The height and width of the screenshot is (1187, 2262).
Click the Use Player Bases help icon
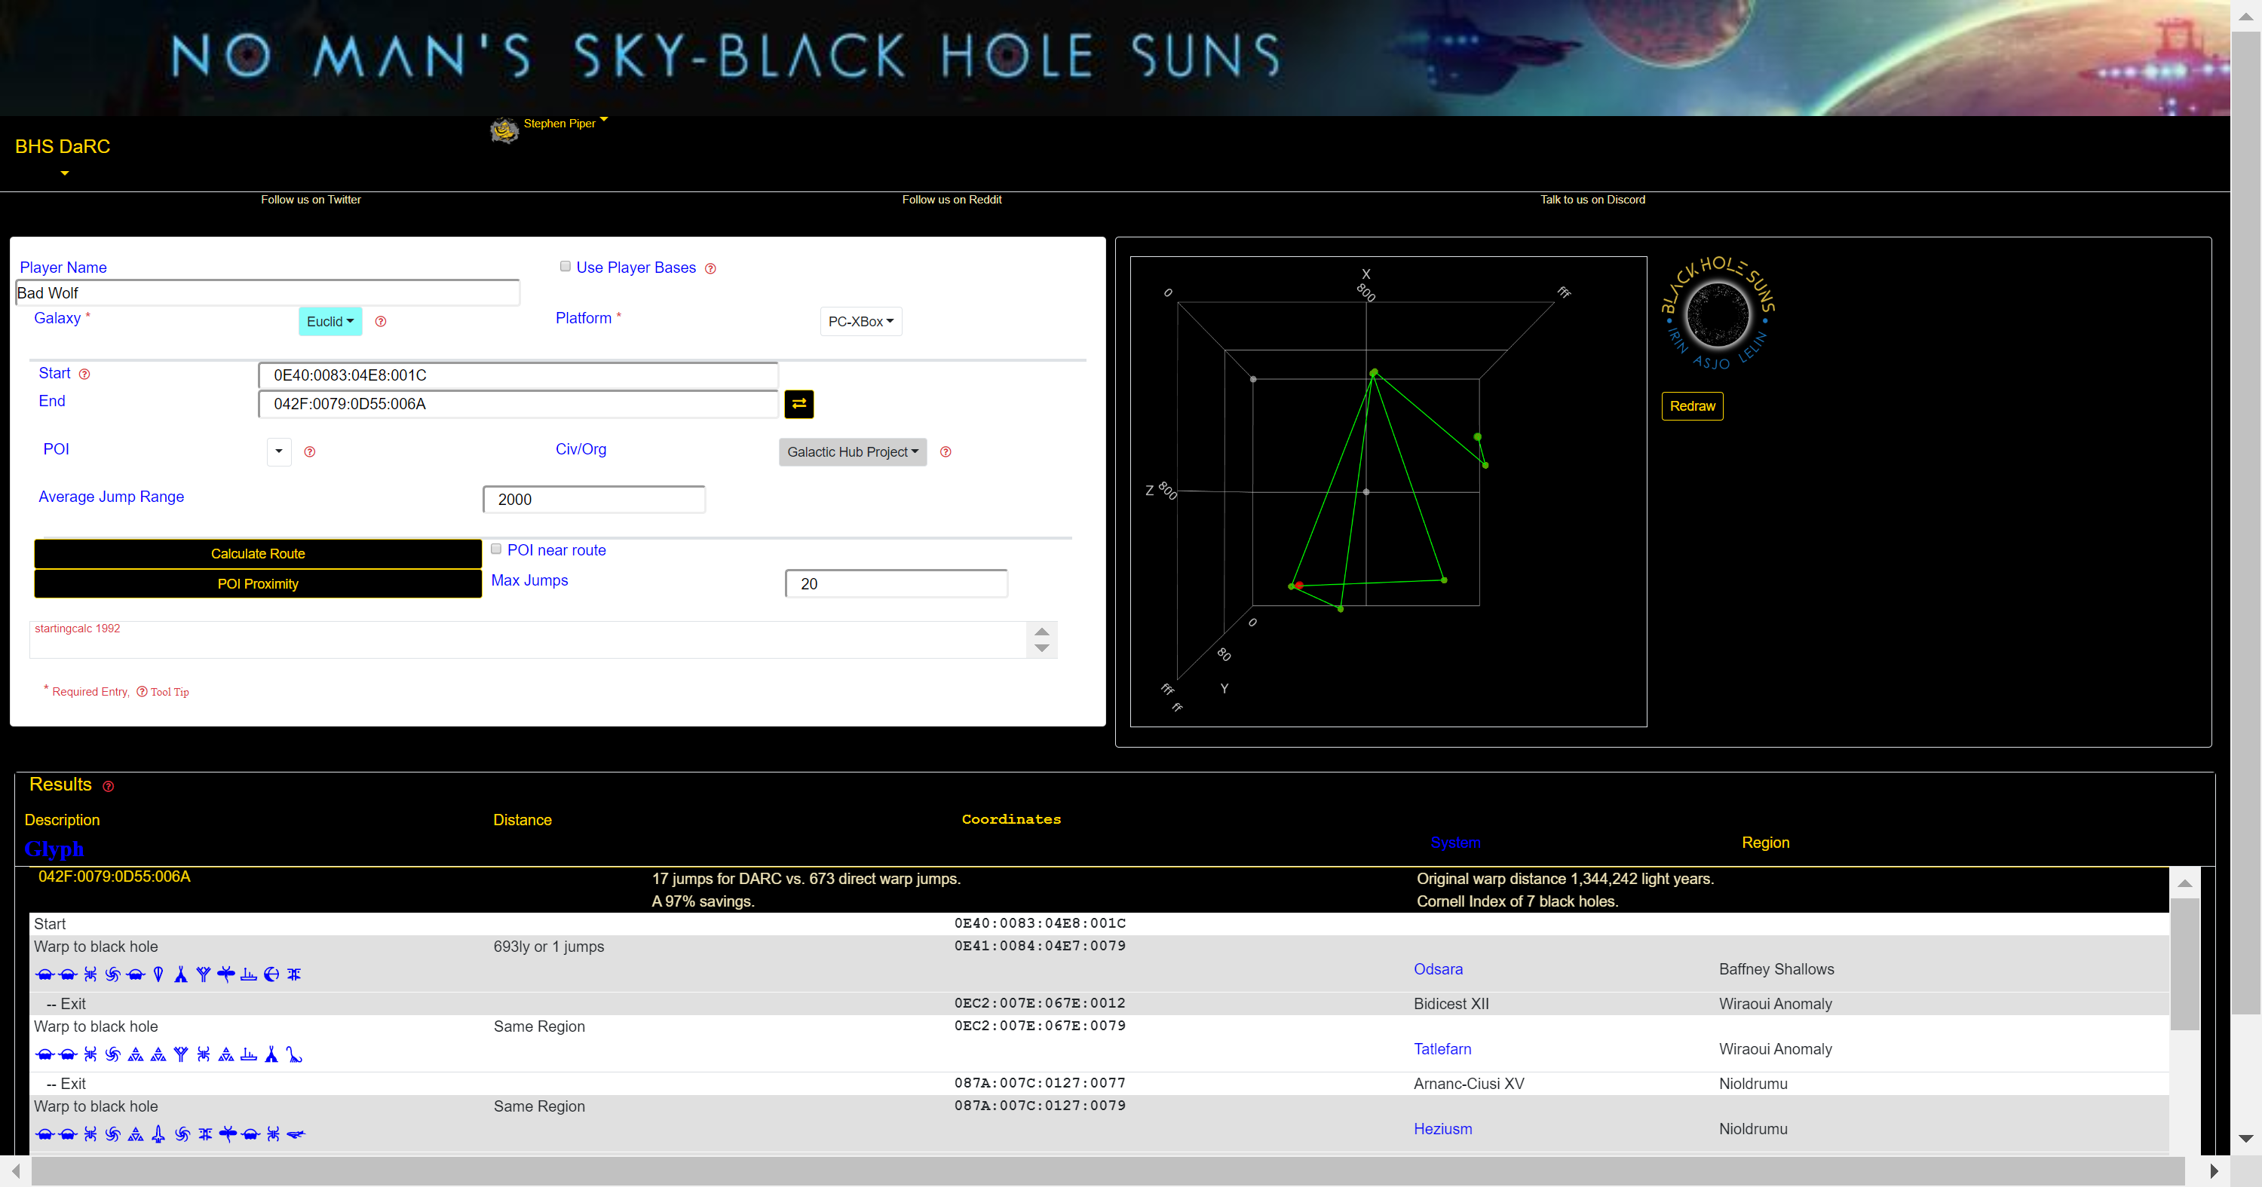pyautogui.click(x=710, y=268)
